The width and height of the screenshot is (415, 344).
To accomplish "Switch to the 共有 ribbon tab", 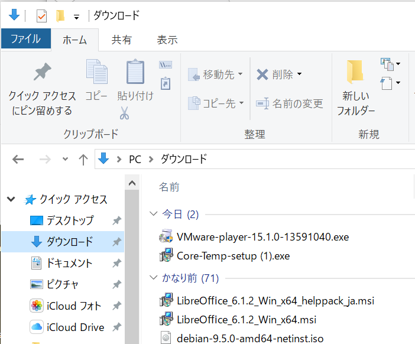I will point(121,40).
